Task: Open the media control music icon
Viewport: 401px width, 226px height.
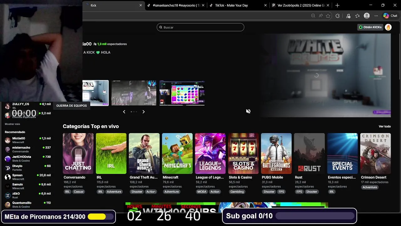Action: point(348,16)
